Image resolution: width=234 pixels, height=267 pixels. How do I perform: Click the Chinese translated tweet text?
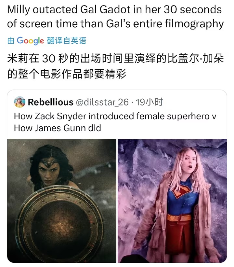click(x=115, y=66)
